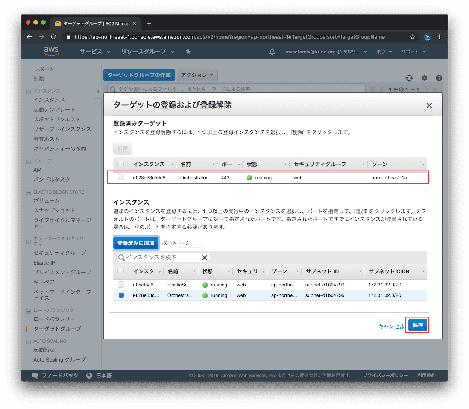This screenshot has height=409, width=469.
Task: Check registered target i-028e33c59c8 row
Action: 121,177
